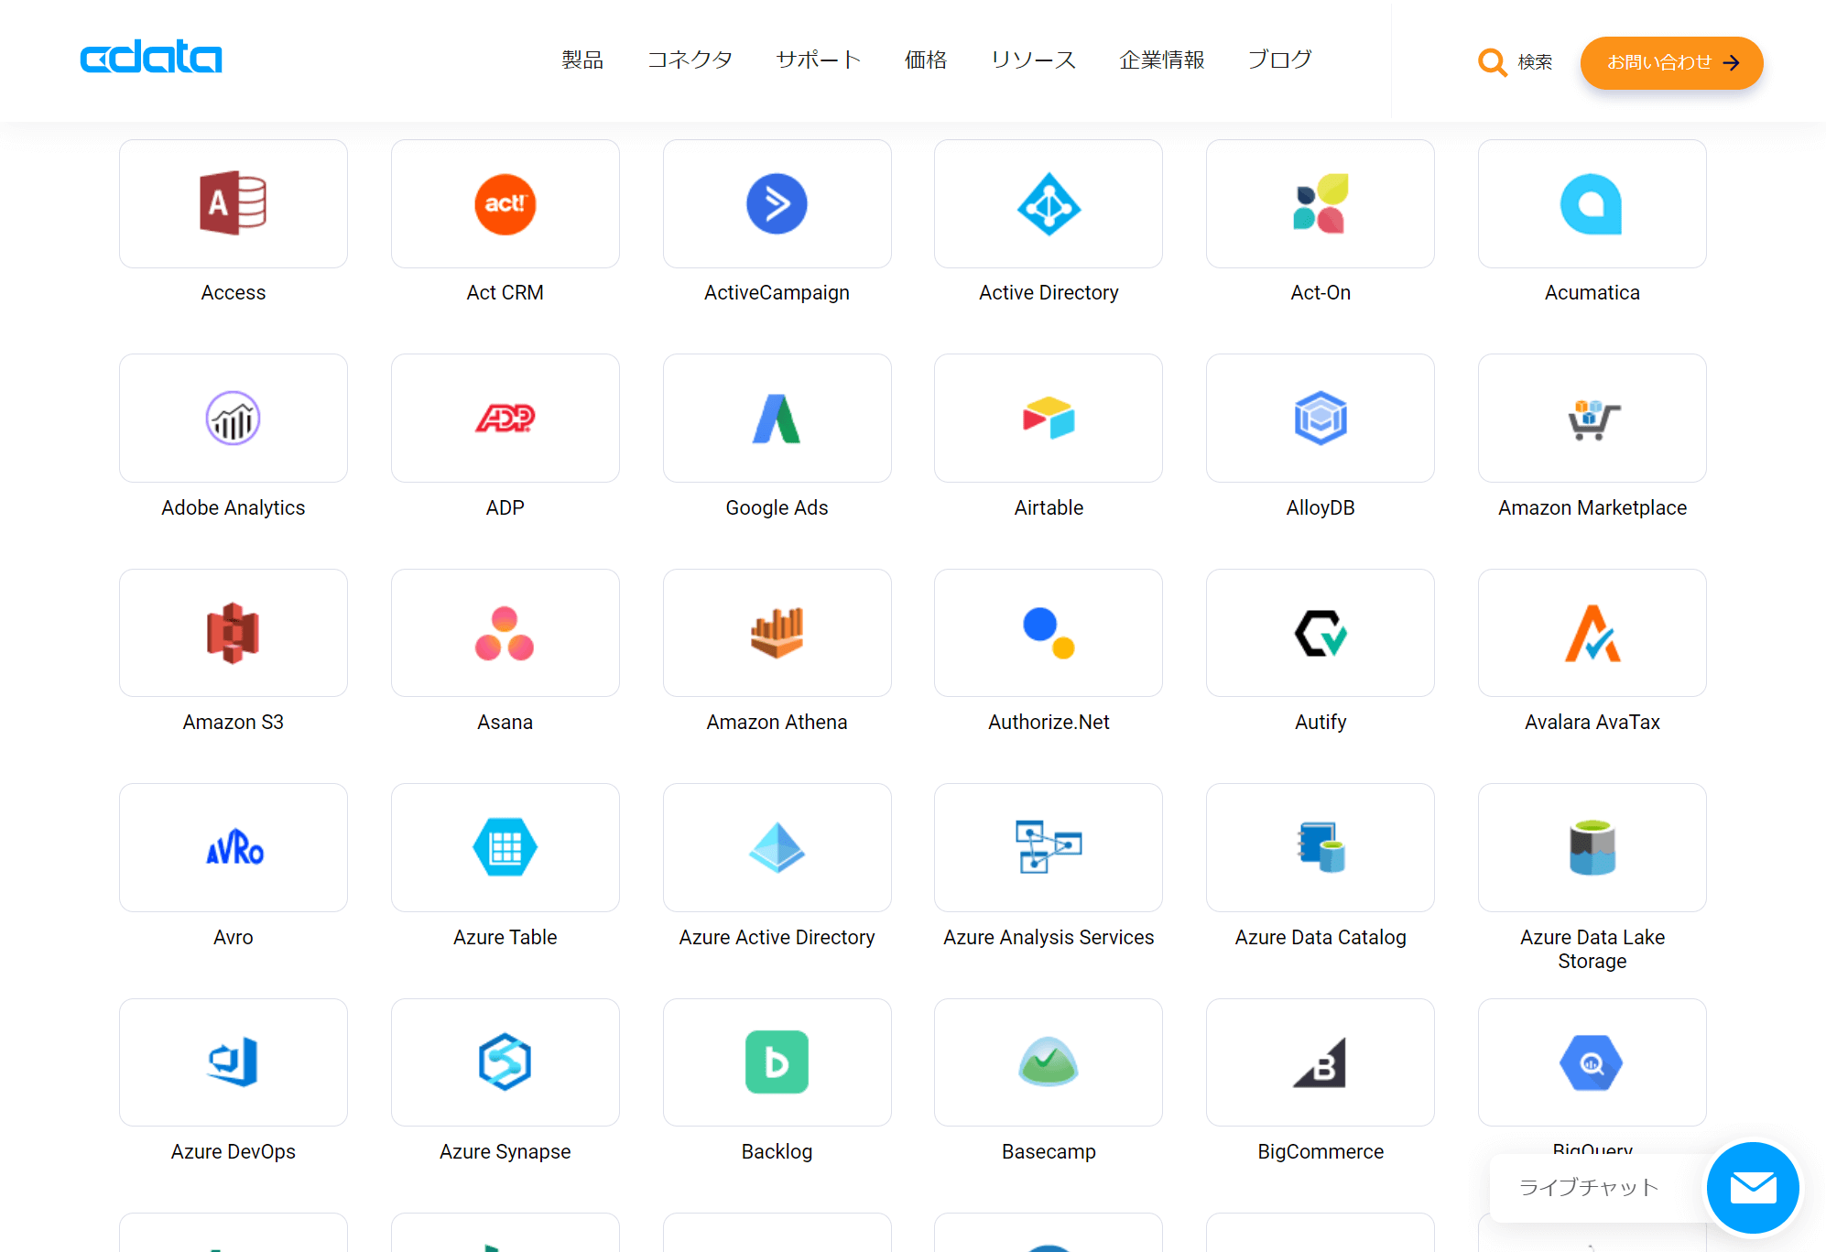Open the Basecamp connector icon
Image resolution: width=1826 pixels, height=1252 pixels.
(1049, 1062)
